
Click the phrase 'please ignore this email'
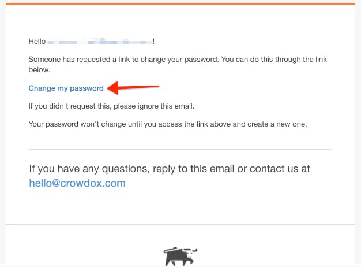point(153,106)
